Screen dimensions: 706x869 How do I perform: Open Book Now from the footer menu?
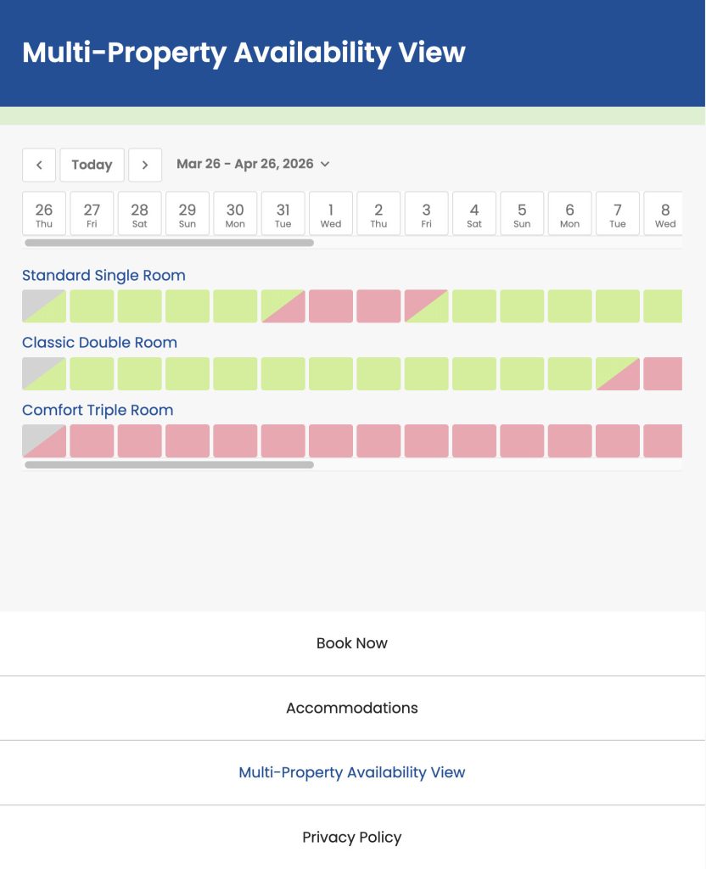click(x=352, y=642)
